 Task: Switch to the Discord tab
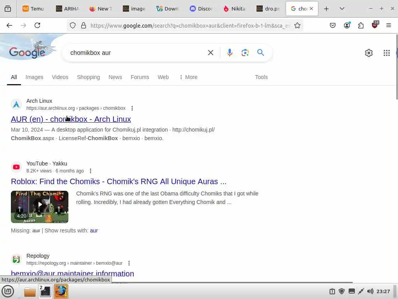[x=201, y=9]
